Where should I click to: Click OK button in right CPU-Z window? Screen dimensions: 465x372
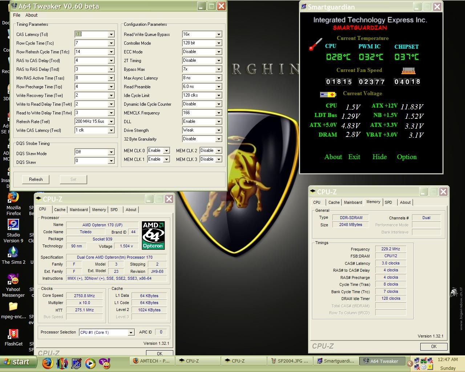click(x=434, y=347)
